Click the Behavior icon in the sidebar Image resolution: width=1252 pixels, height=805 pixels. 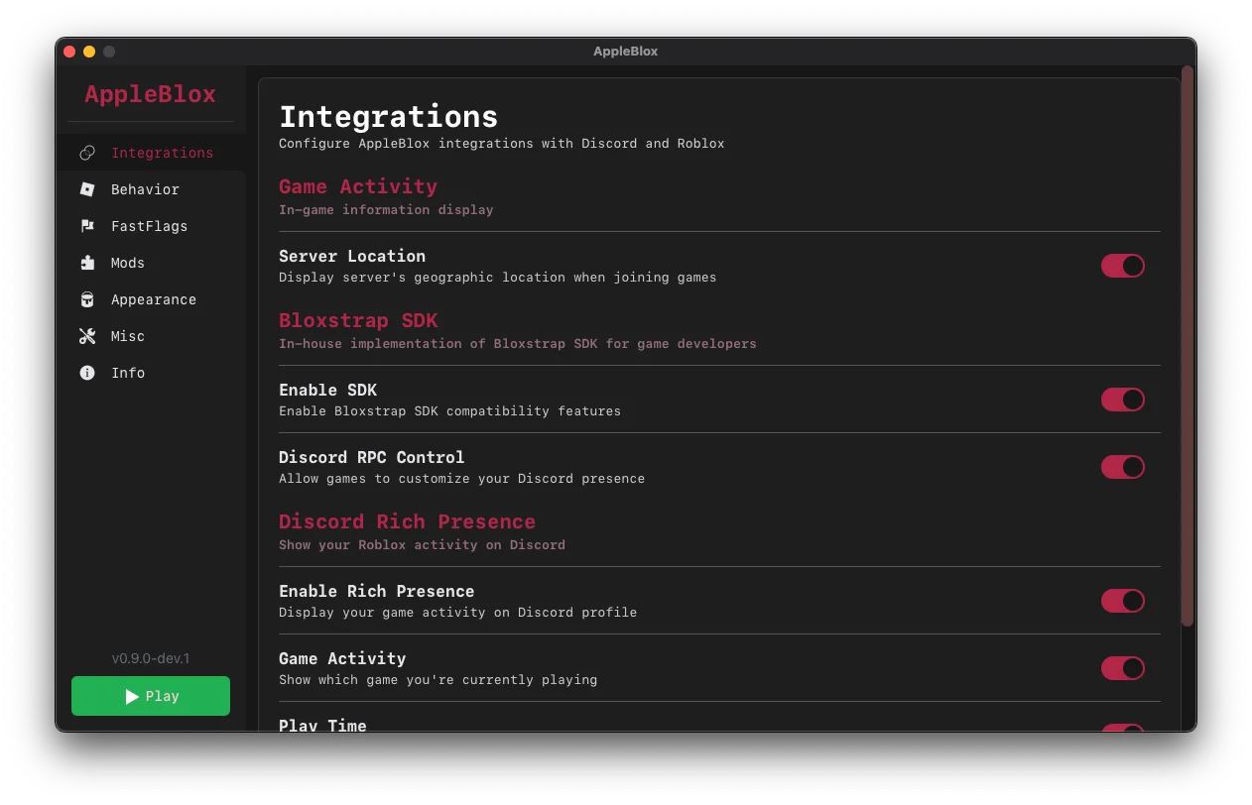click(x=89, y=189)
